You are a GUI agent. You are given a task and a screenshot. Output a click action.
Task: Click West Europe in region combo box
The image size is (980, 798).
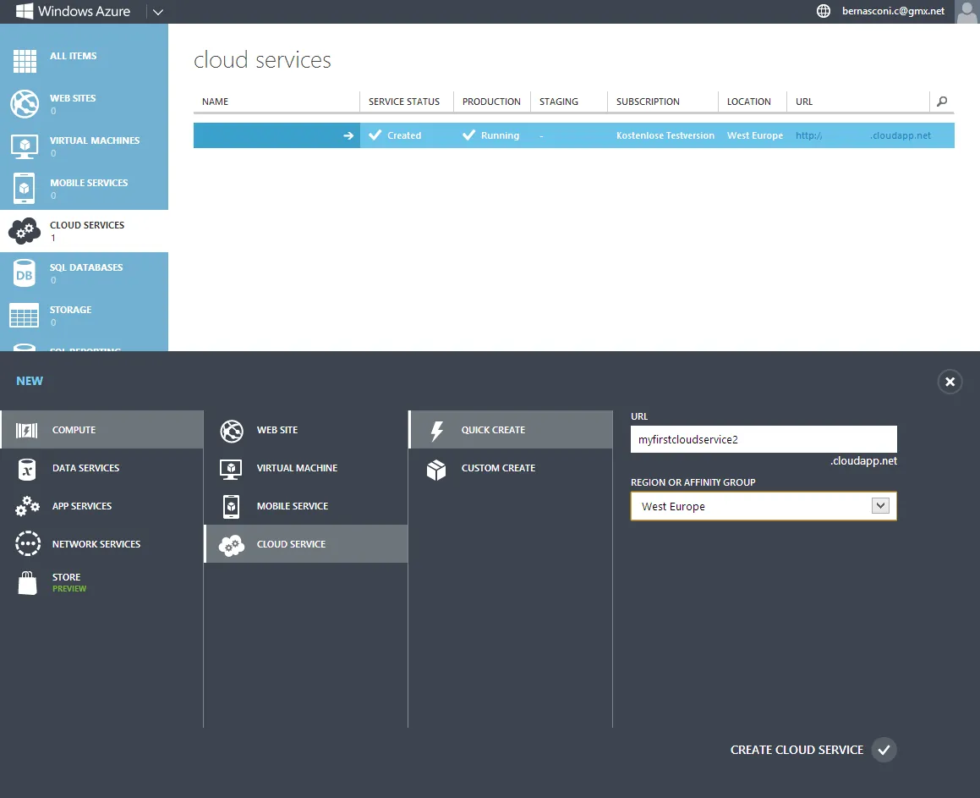pos(764,506)
